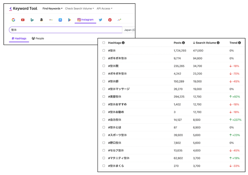Select the Amazon platform icon
248x175 pixels.
pyautogui.click(x=41, y=20)
